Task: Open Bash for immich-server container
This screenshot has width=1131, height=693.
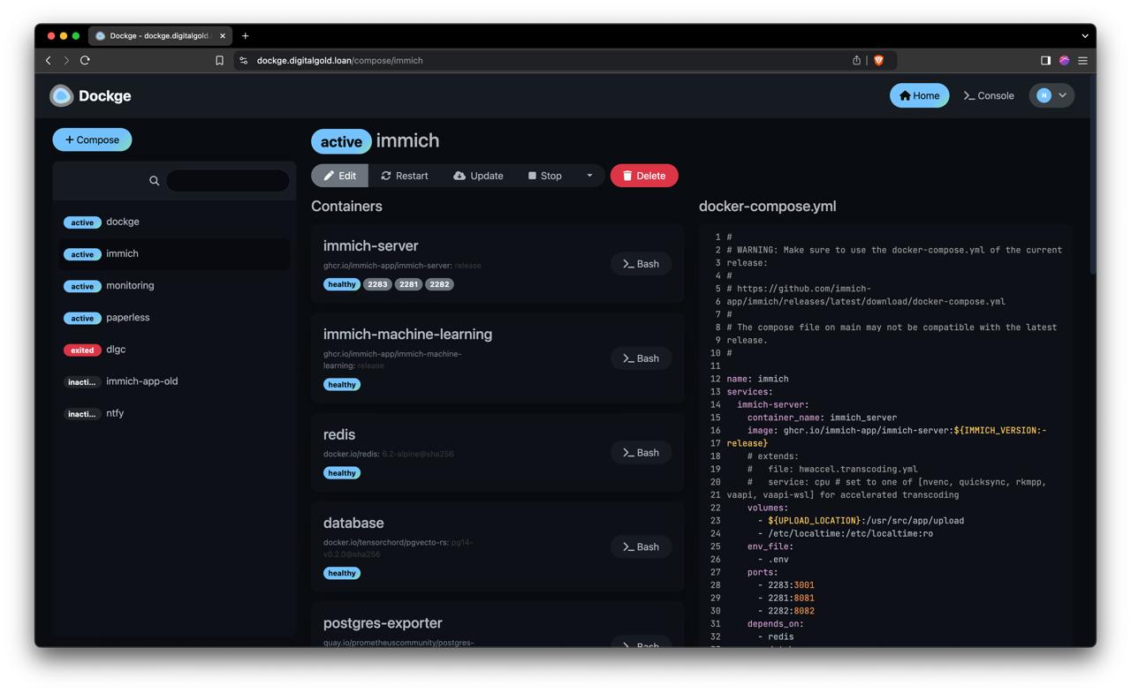Action: point(641,264)
